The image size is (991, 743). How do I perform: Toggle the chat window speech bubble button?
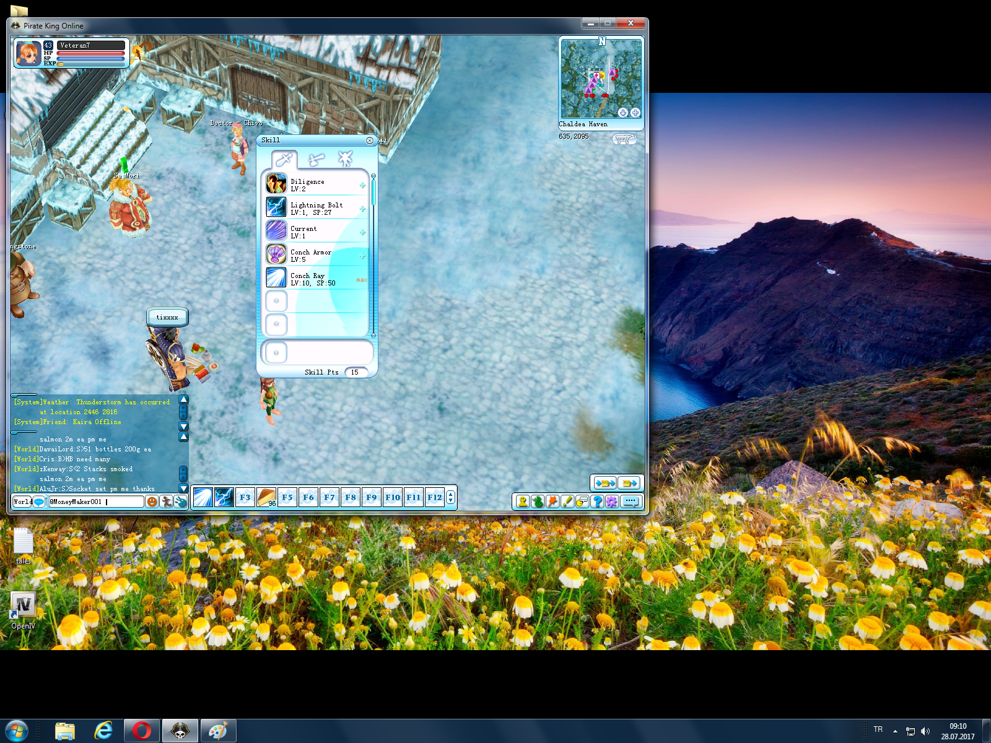631,502
